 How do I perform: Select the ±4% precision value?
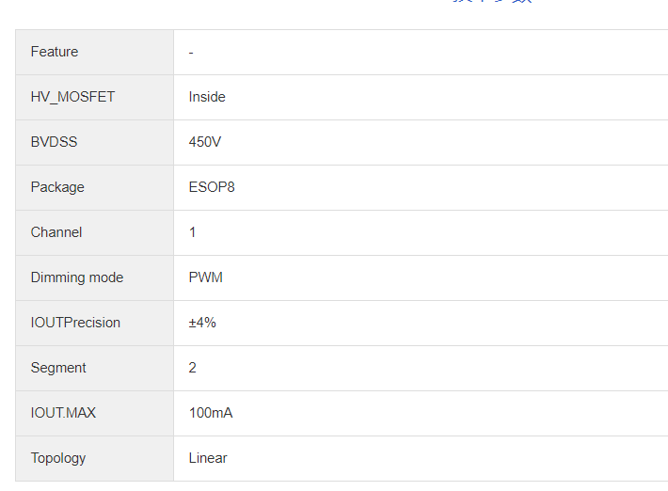click(x=202, y=323)
